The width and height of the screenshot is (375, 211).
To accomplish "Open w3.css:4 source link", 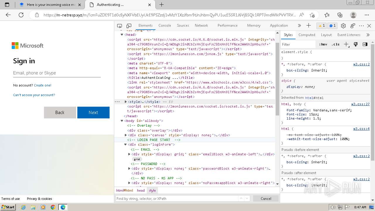I will click(361, 129).
